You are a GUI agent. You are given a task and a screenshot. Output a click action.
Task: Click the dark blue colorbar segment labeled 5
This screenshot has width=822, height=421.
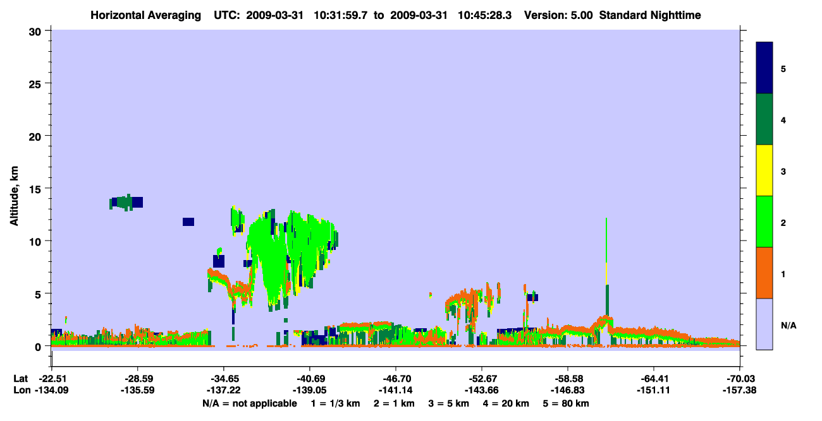point(764,68)
